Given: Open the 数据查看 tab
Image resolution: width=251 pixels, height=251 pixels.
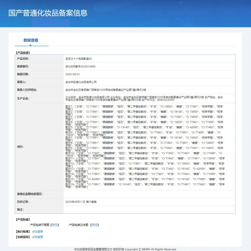Looking at the screenshot, I should click(31, 40).
